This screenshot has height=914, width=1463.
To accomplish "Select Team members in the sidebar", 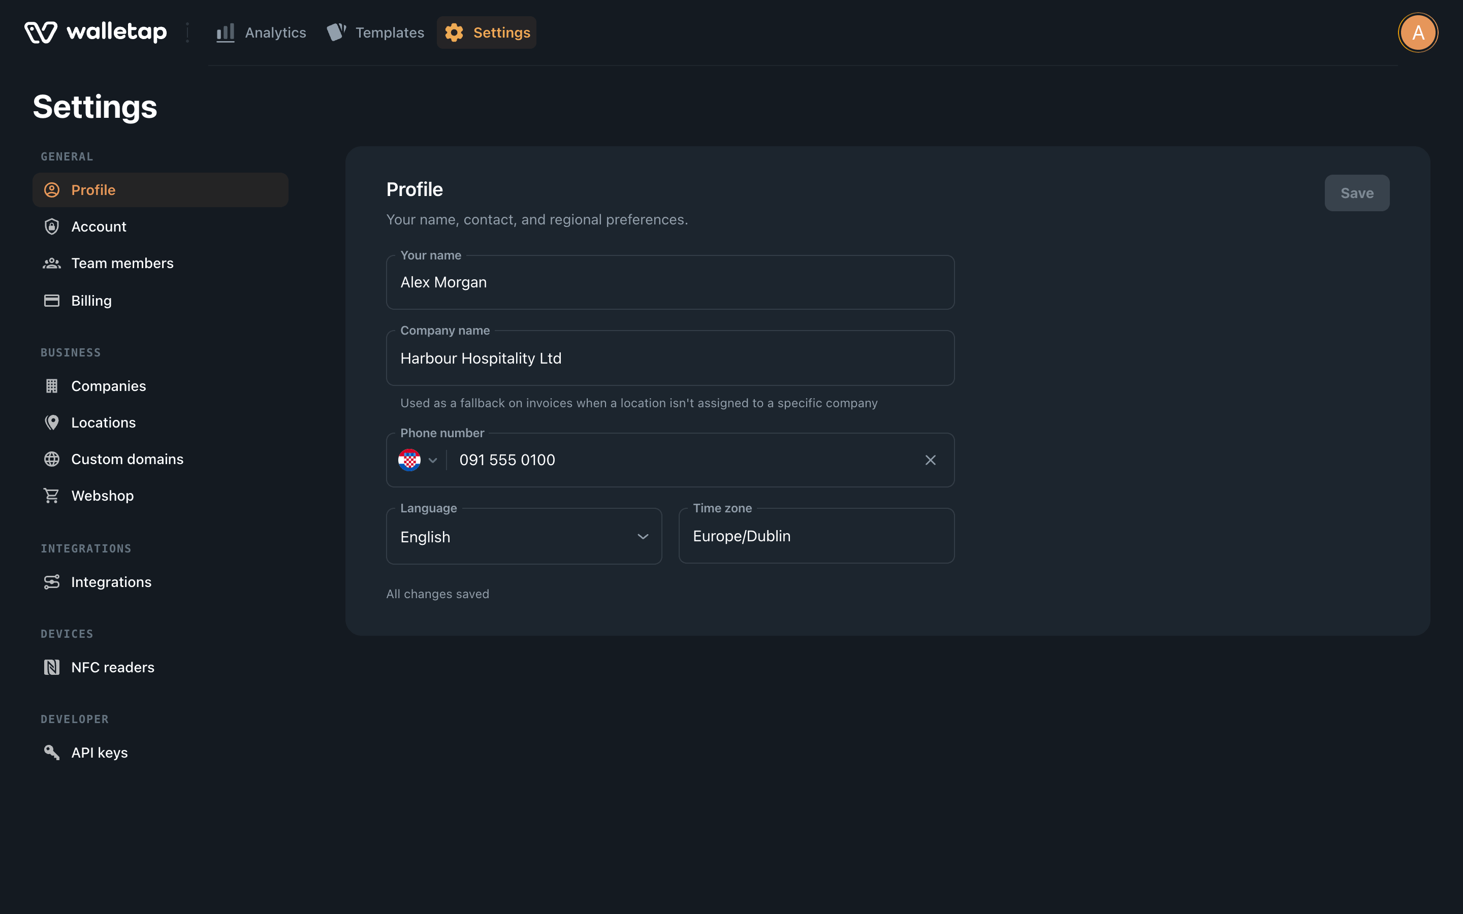I will point(160,263).
